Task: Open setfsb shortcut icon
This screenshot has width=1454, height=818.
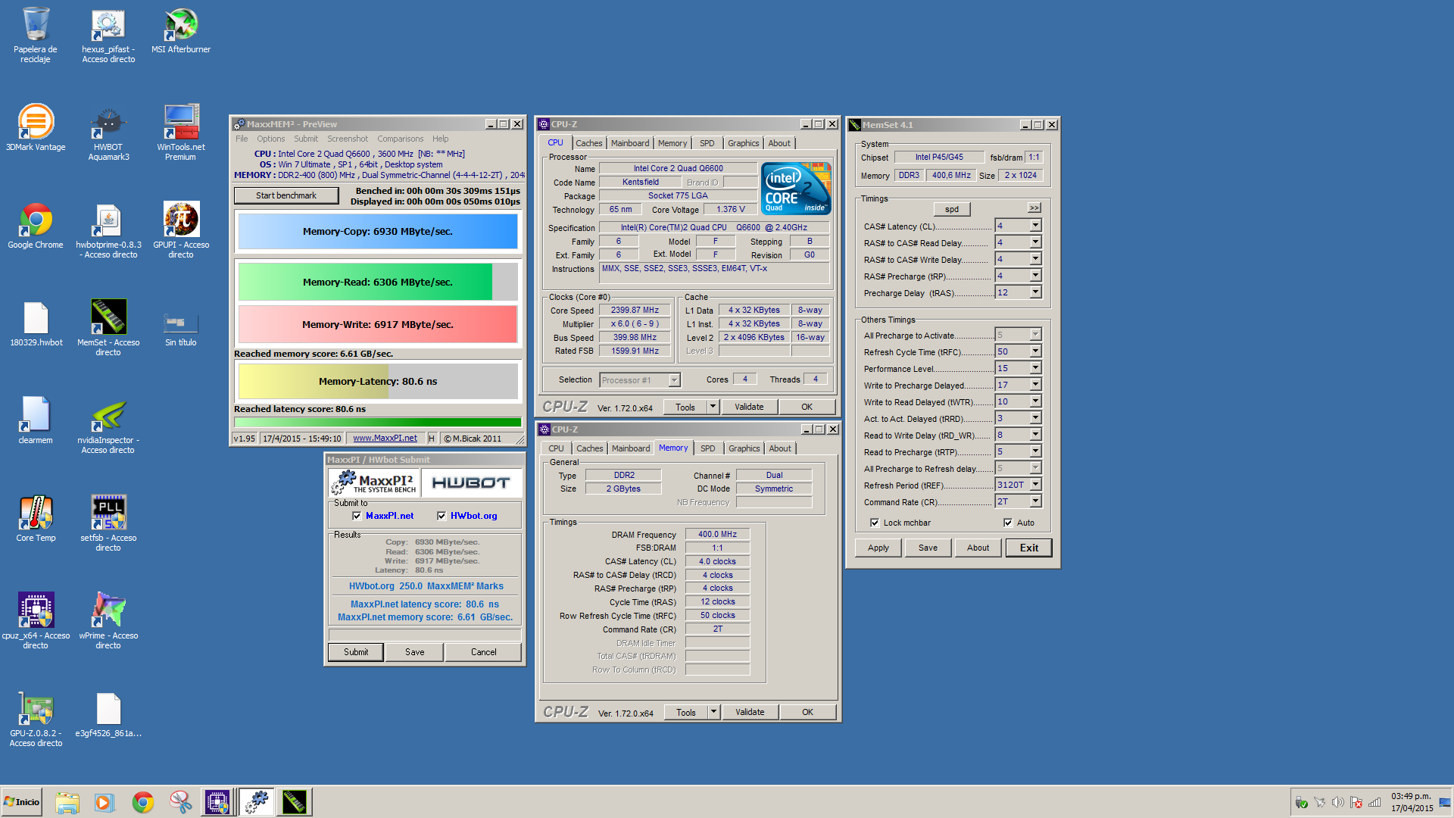Action: point(108,523)
